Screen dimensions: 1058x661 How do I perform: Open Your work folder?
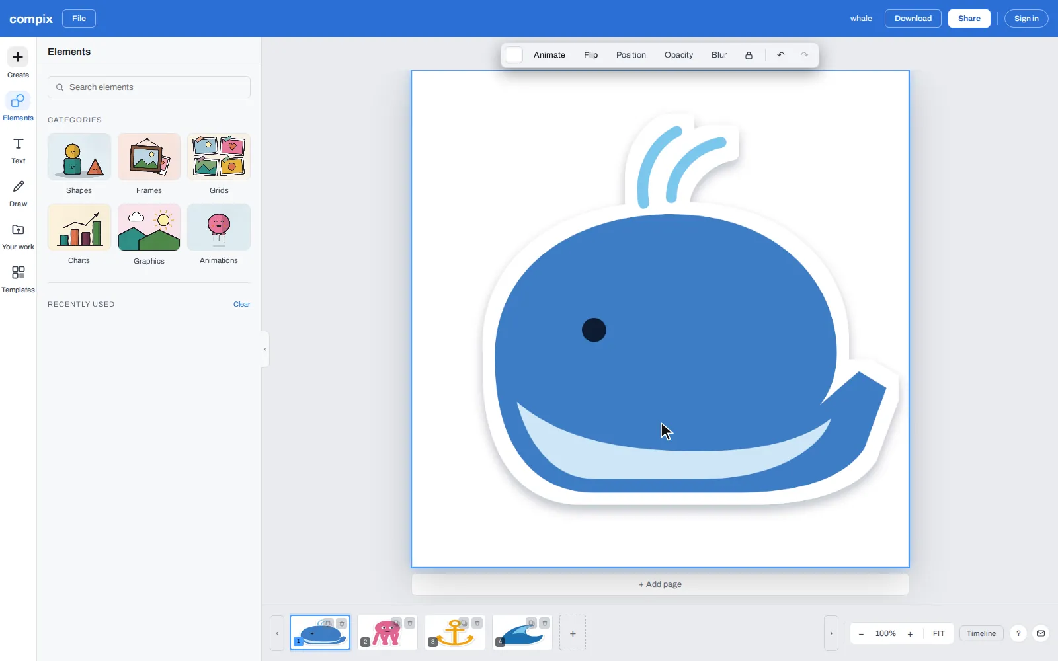click(x=18, y=237)
